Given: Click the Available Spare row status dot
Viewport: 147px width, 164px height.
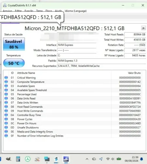Looking at the screenshot, I should point(6,86).
